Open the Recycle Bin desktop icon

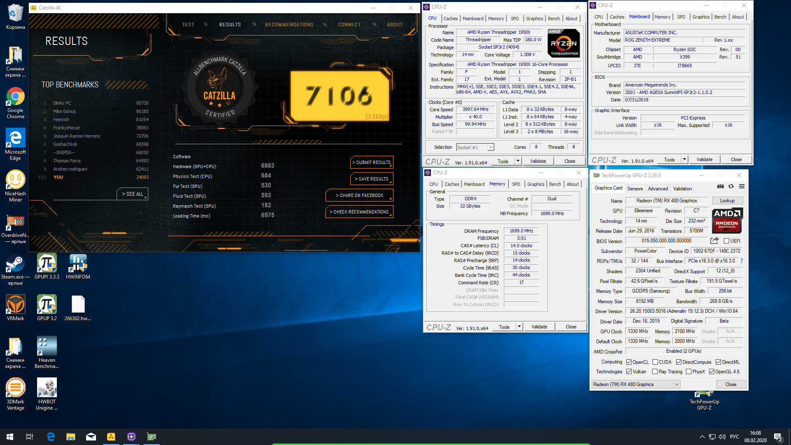click(15, 16)
